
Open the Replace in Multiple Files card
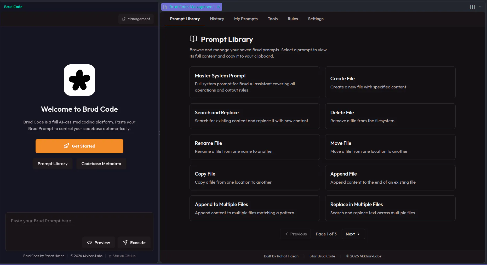click(390, 208)
